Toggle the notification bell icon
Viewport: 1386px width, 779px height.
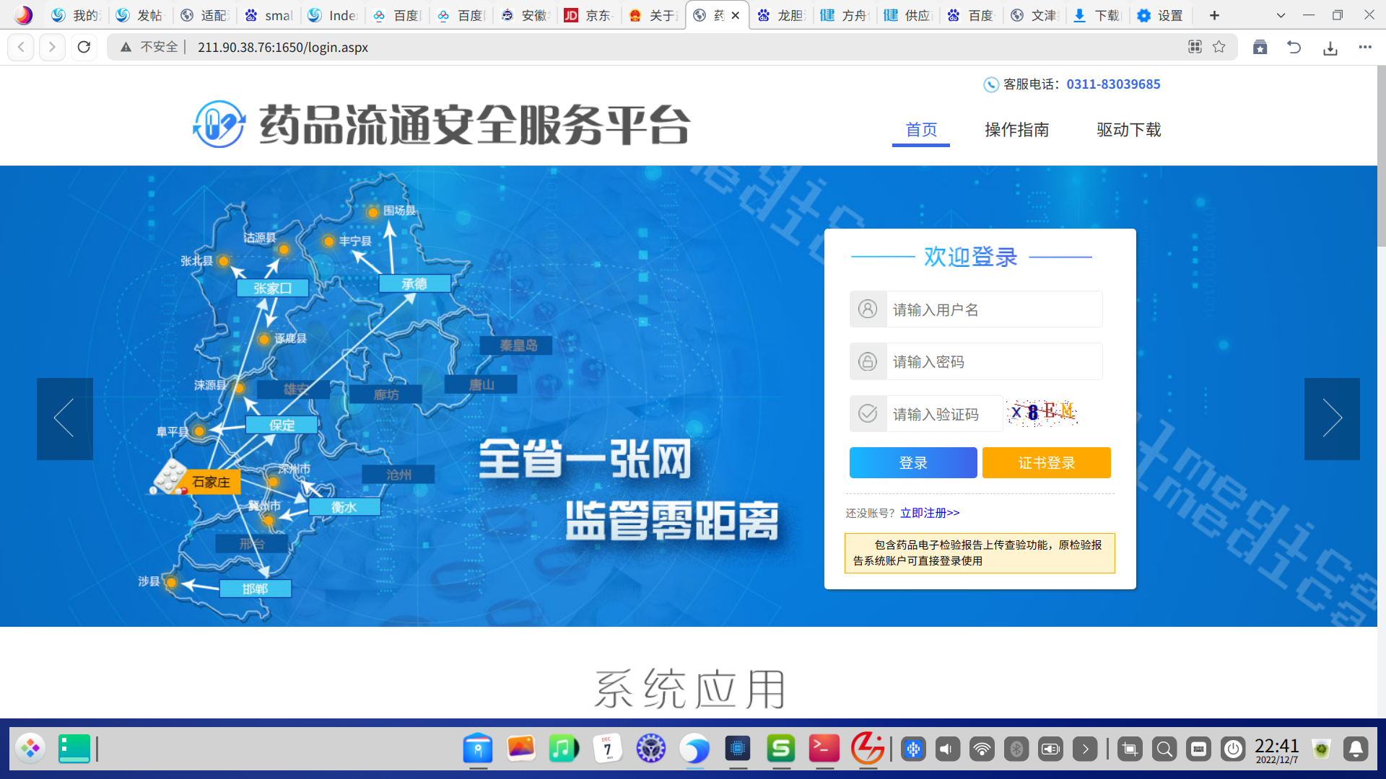pyautogui.click(x=1356, y=749)
